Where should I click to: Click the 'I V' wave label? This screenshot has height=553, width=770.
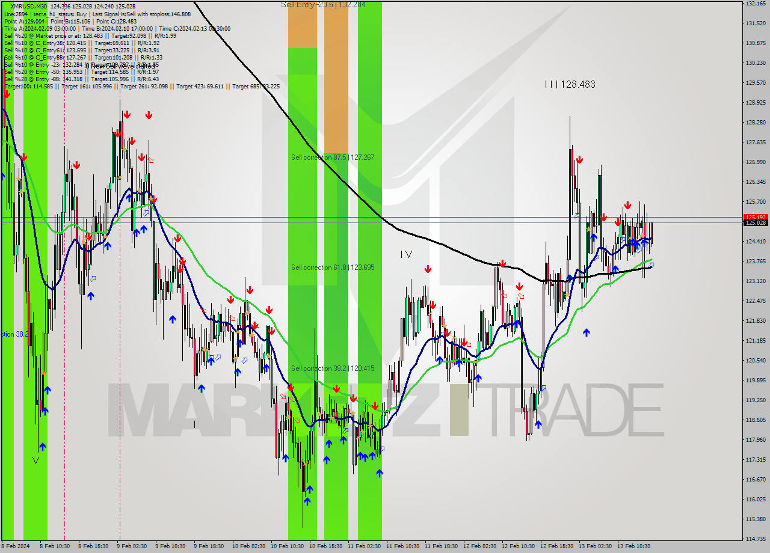406,254
